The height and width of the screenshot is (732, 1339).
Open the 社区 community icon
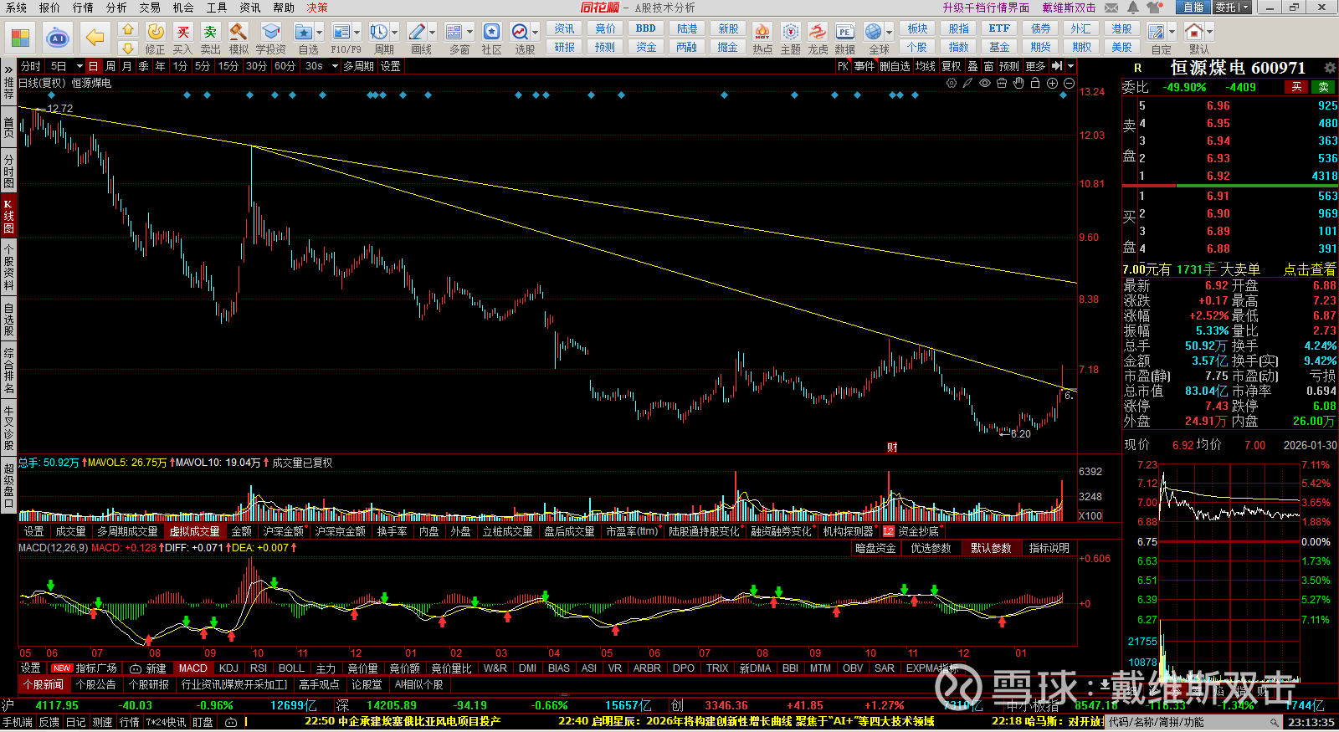coord(491,32)
